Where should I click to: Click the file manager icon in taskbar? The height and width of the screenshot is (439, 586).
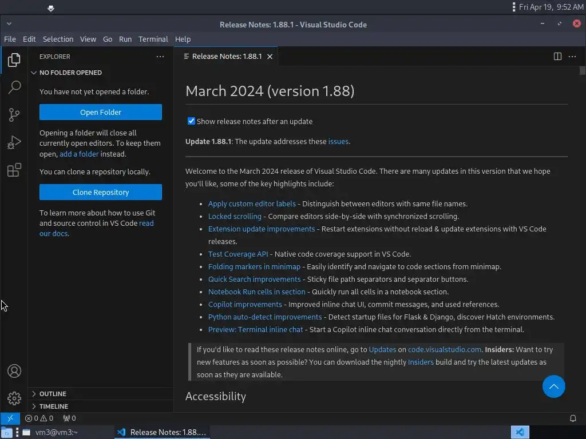(7, 432)
